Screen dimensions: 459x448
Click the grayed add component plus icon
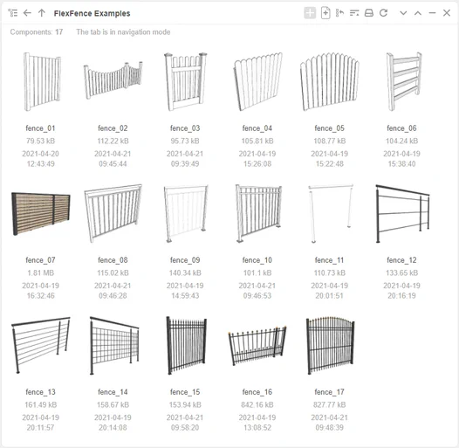[310, 13]
